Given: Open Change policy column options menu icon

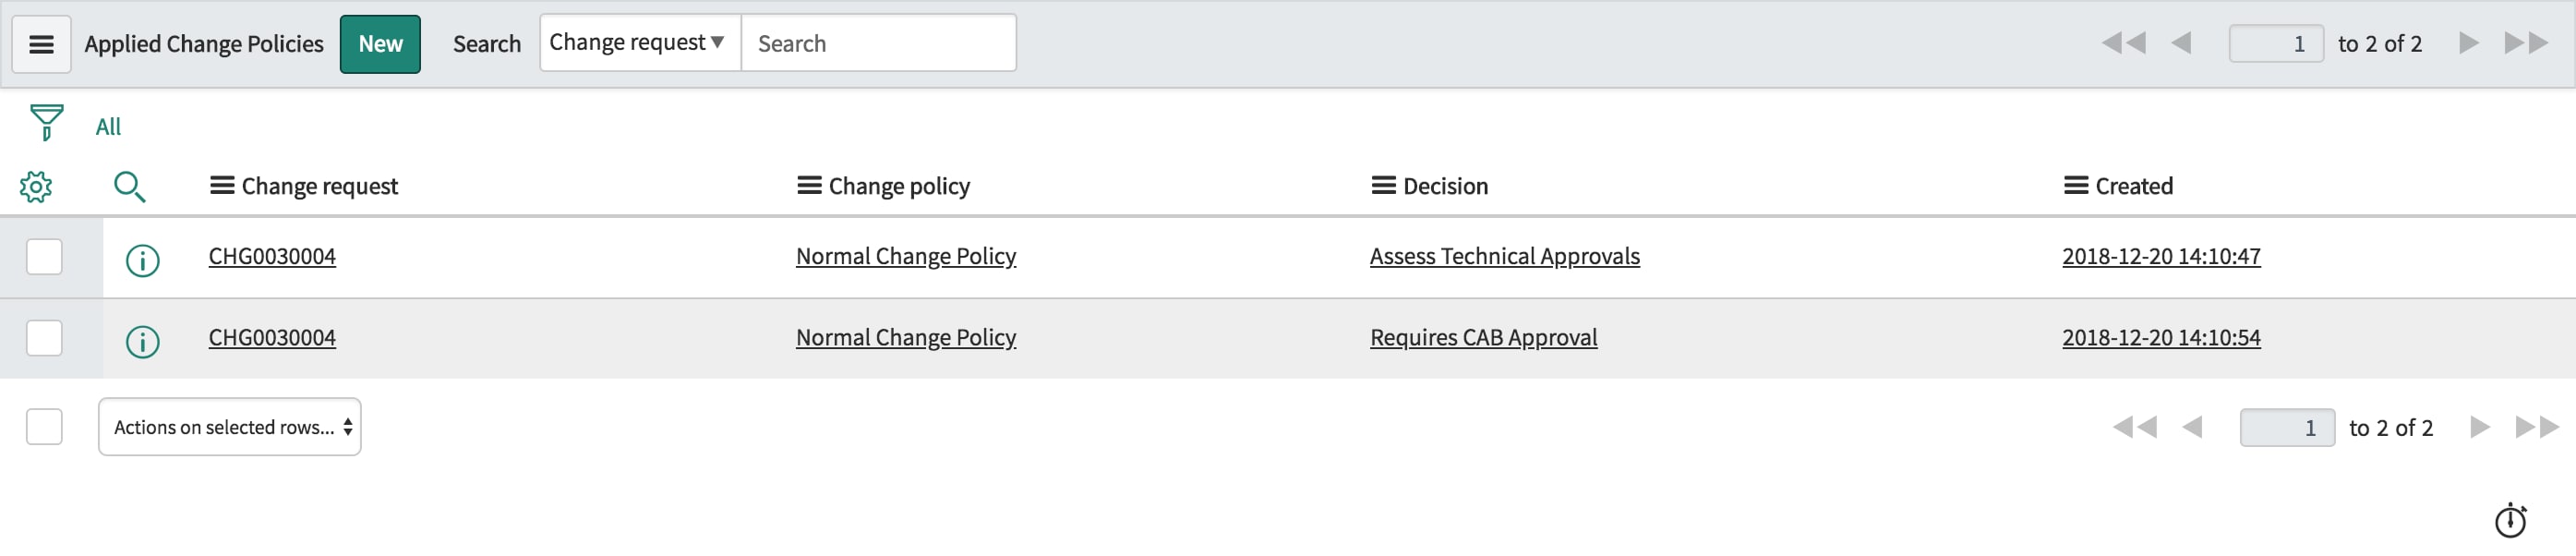Looking at the screenshot, I should (x=808, y=186).
